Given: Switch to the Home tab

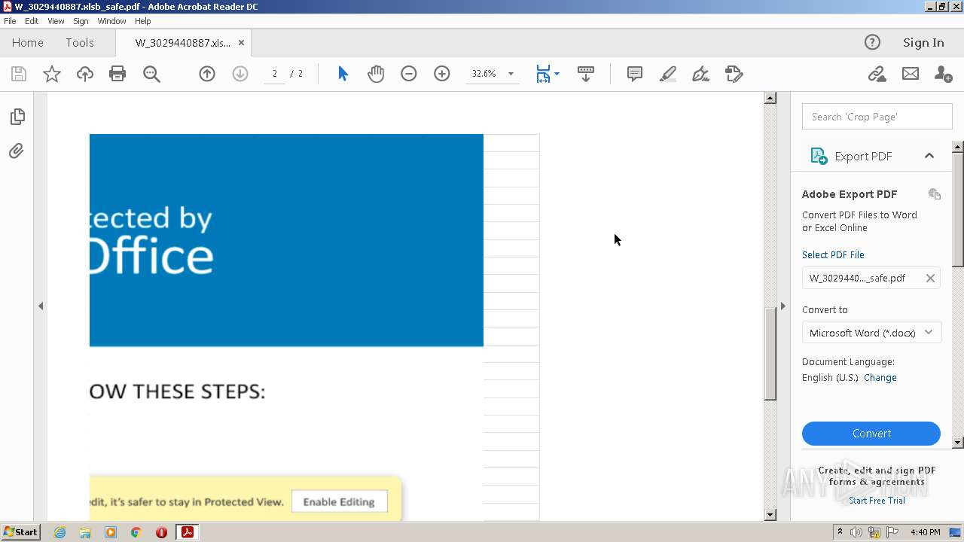Looking at the screenshot, I should point(28,42).
